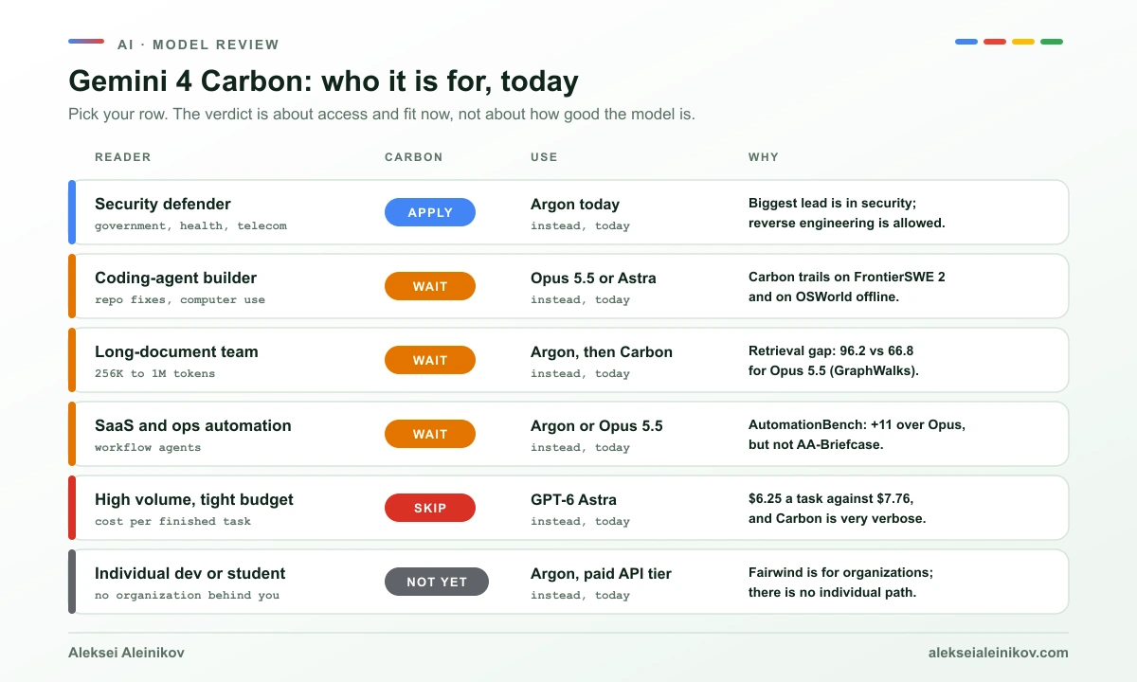This screenshot has height=682, width=1137.
Task: Click the CARBON column header
Action: pyautogui.click(x=414, y=157)
